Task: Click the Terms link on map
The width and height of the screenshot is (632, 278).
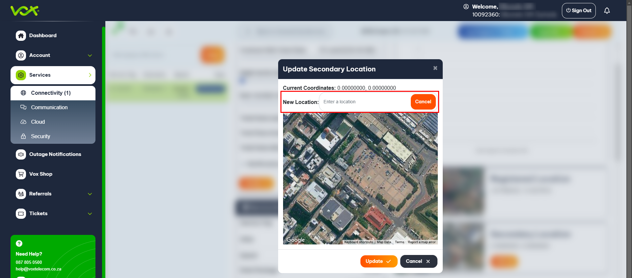Action: point(399,242)
